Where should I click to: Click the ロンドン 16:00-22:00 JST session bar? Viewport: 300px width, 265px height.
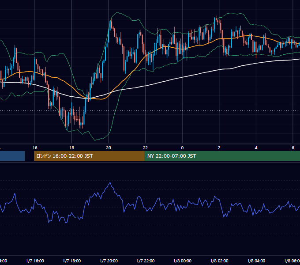pyautogui.click(x=89, y=156)
